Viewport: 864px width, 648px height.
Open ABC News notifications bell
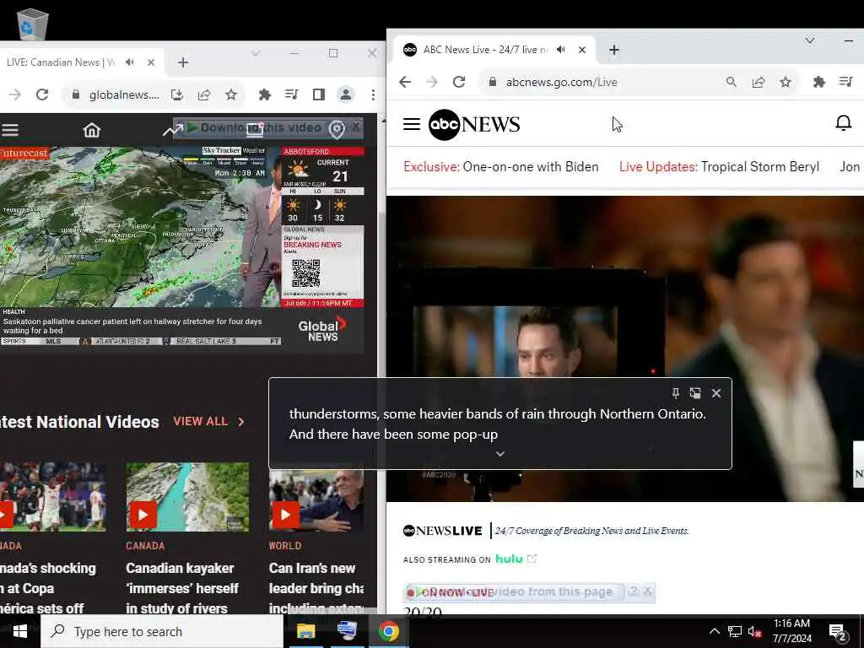[x=843, y=123]
